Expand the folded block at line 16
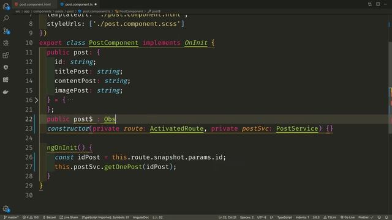The height and width of the screenshot is (220, 392). [x=36, y=100]
